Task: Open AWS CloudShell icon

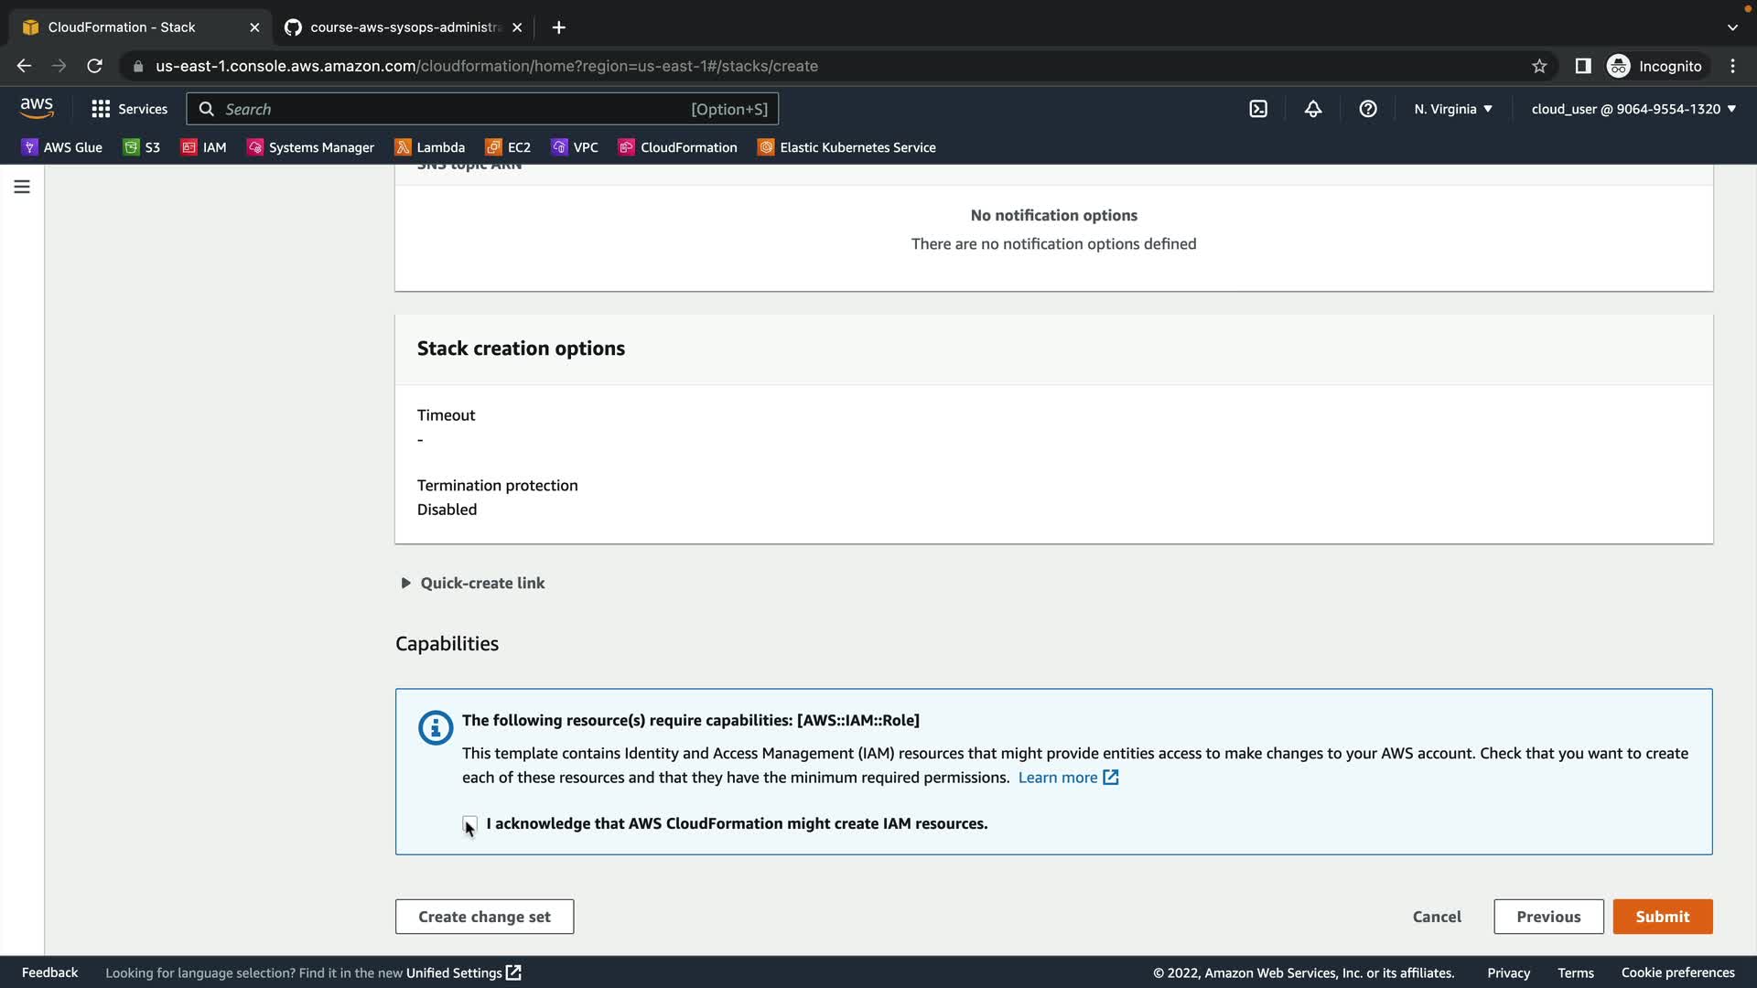Action: coord(1258,109)
